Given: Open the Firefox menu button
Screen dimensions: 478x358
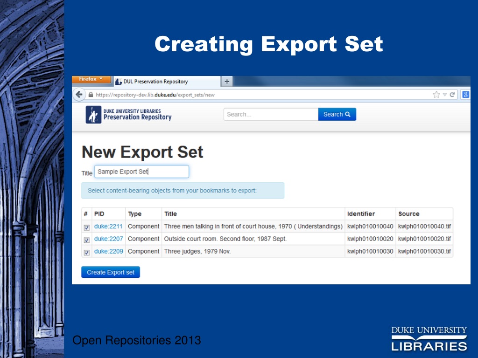Looking at the screenshot, I should click(x=91, y=79).
